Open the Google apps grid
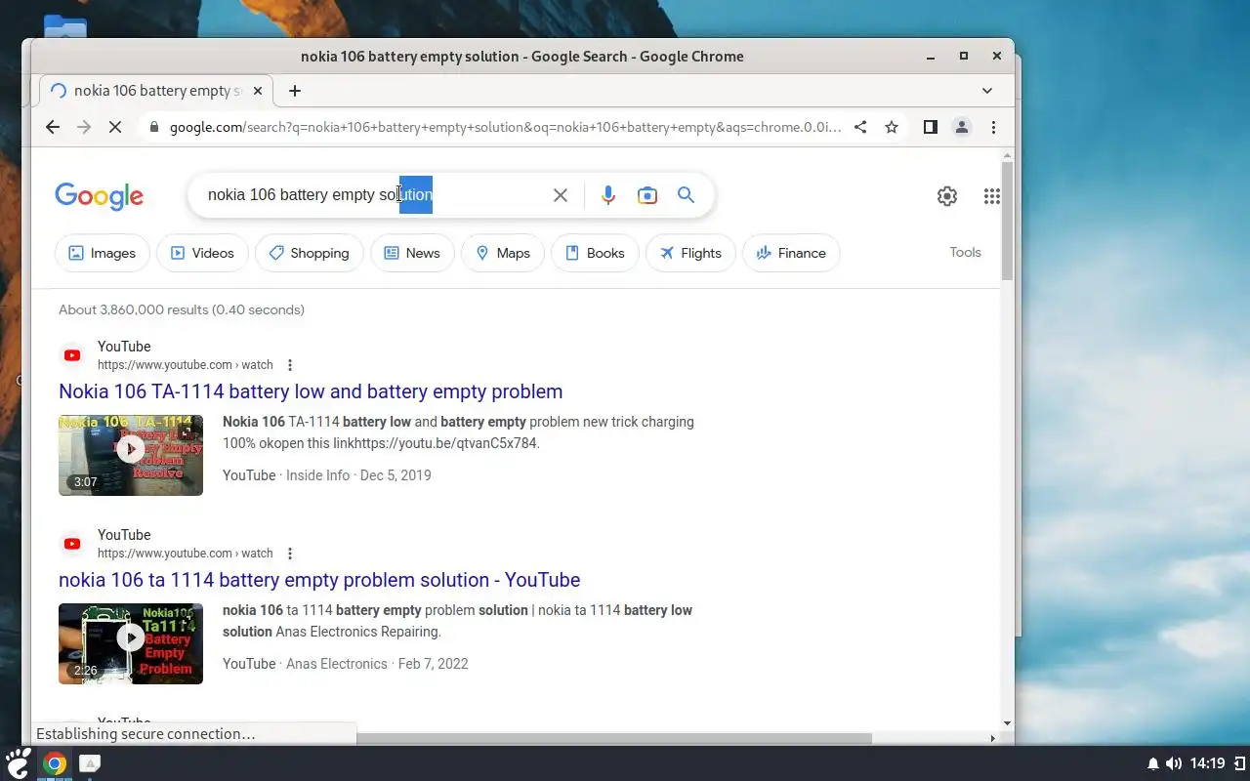This screenshot has width=1250, height=781. (992, 196)
